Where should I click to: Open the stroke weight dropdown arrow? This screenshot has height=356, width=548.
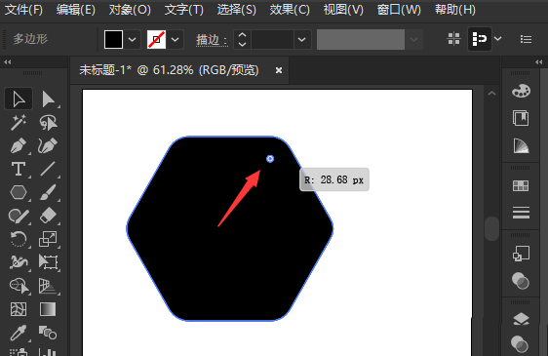[x=302, y=39]
